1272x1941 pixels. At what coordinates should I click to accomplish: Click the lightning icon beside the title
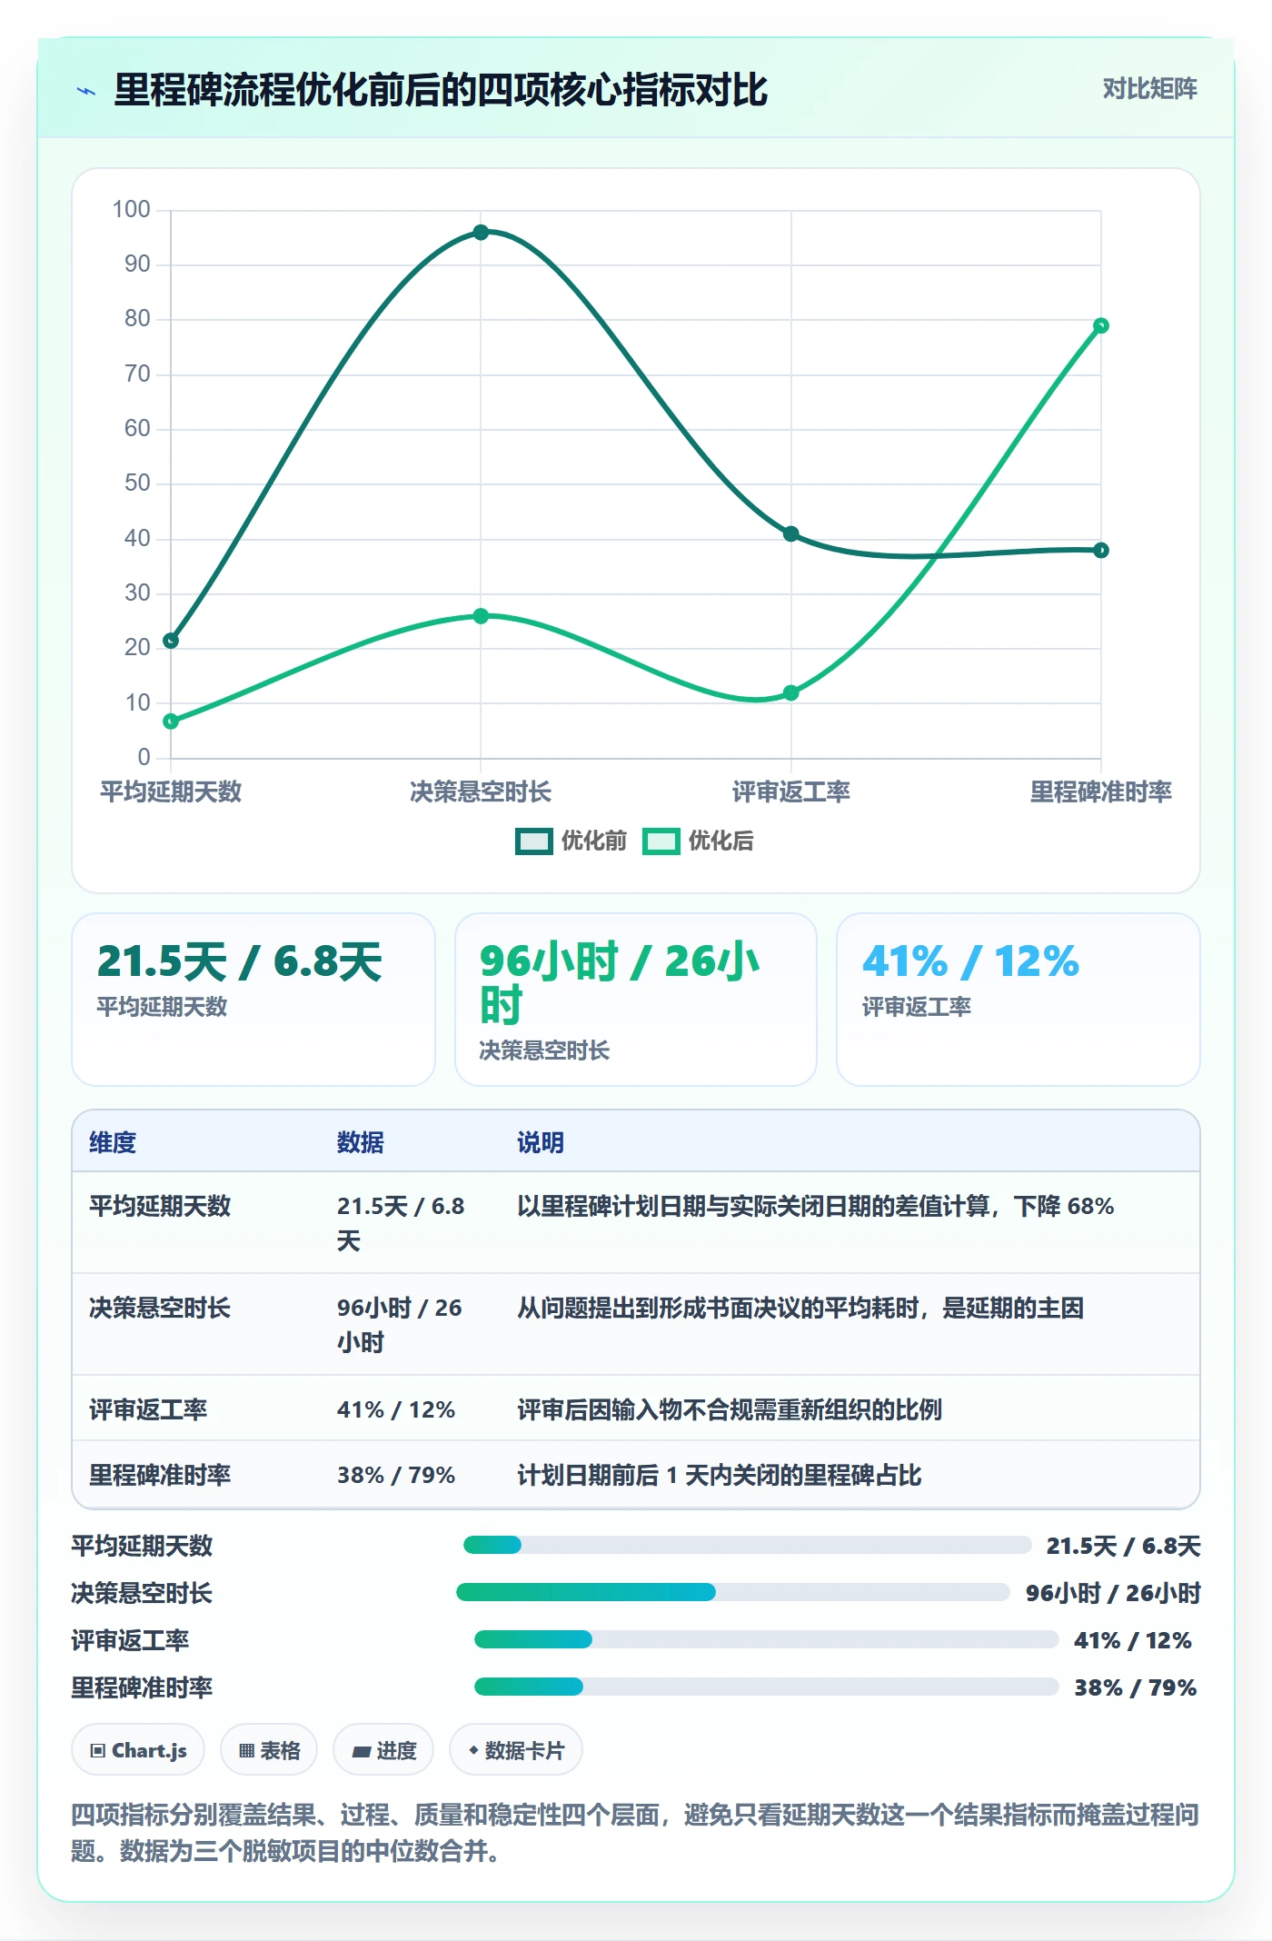pos(86,91)
